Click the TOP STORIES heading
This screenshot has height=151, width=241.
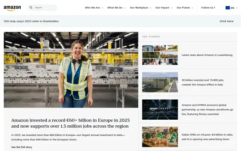click(151, 37)
